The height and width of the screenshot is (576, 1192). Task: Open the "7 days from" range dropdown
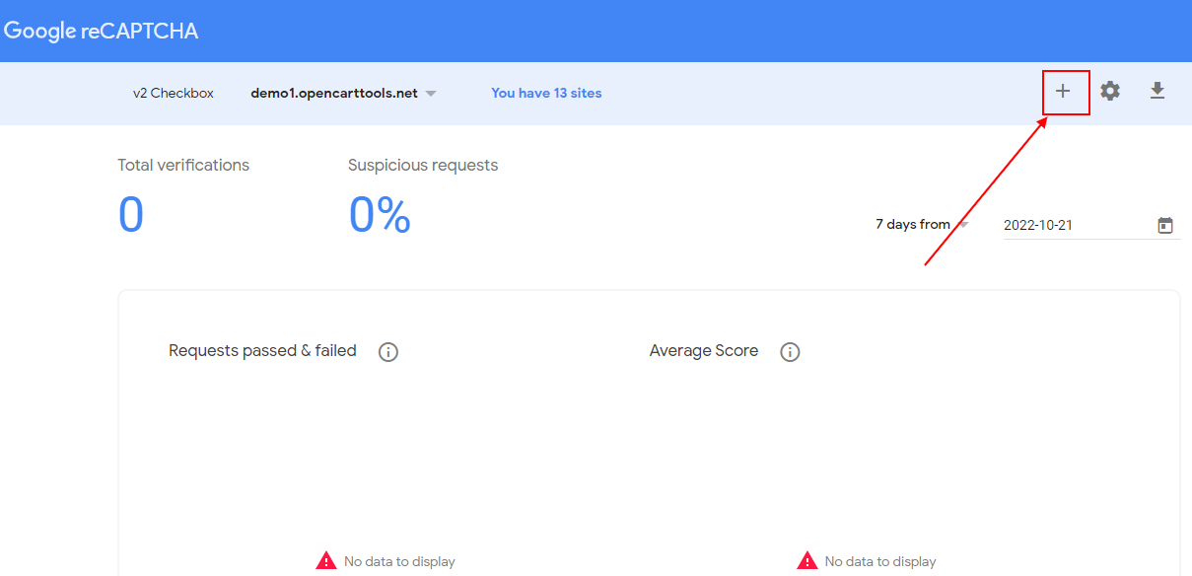click(921, 225)
